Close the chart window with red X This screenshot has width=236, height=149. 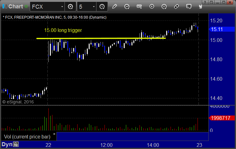click(230, 2)
